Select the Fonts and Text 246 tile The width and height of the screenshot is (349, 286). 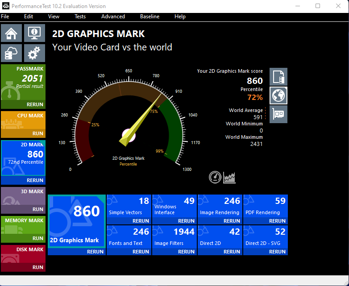pyautogui.click(x=129, y=236)
